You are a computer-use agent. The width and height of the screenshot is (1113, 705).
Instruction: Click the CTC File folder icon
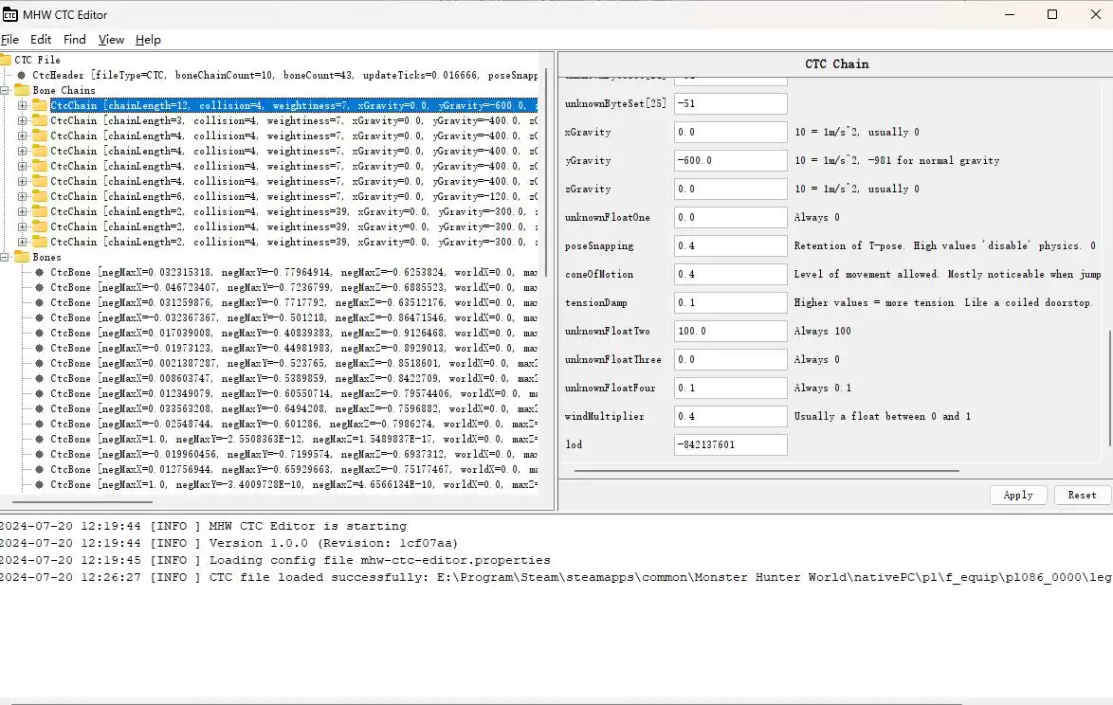coord(6,60)
